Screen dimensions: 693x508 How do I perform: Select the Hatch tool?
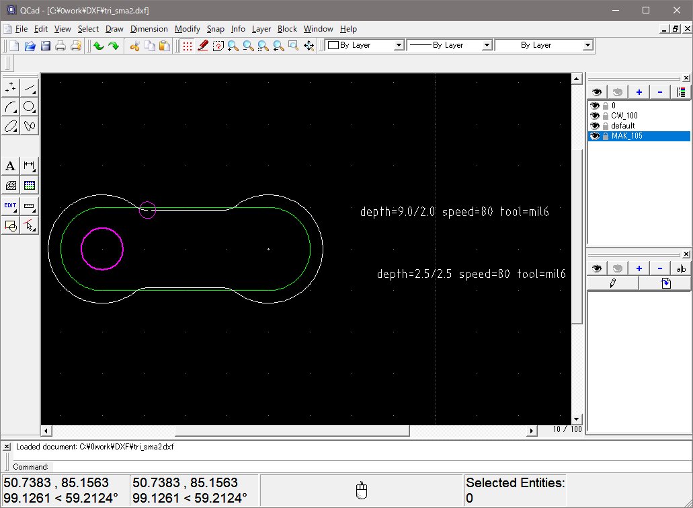click(11, 186)
